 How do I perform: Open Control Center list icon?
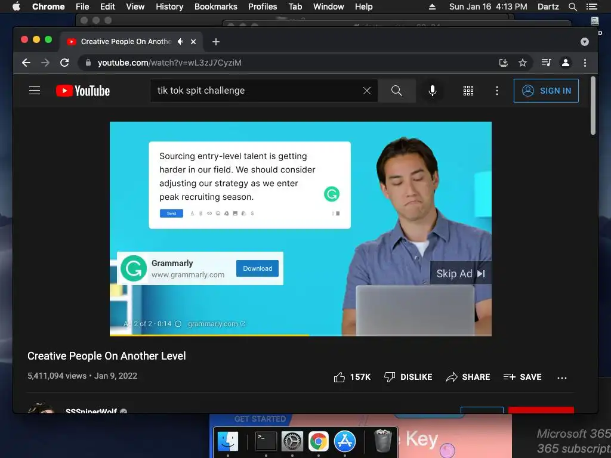pyautogui.click(x=591, y=7)
